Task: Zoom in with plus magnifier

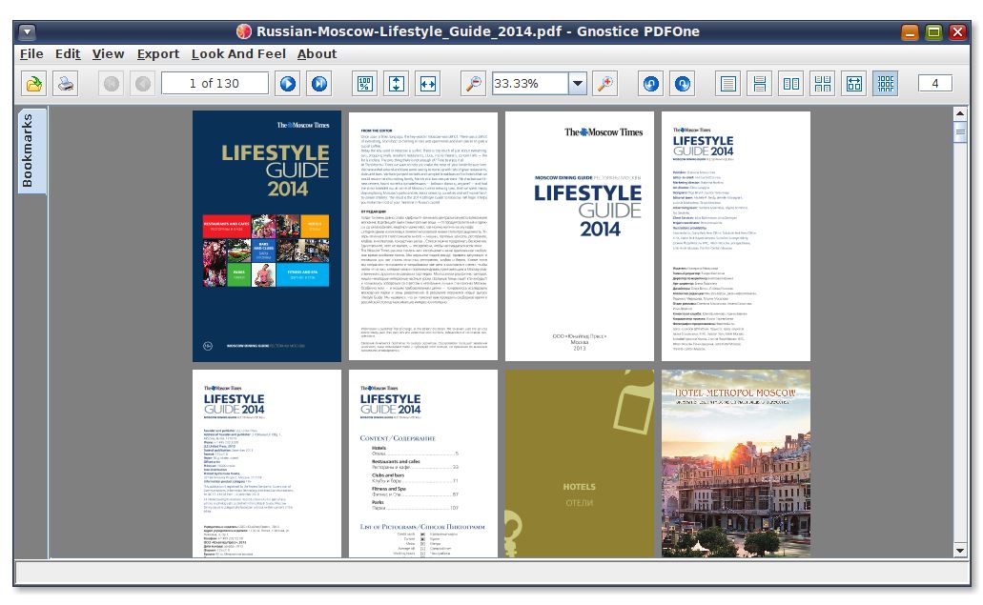Action: pos(605,83)
